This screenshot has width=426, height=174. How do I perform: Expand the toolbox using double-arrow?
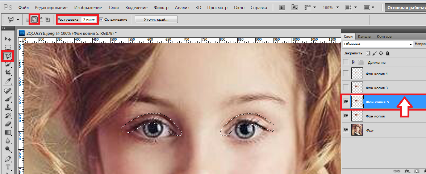pyautogui.click(x=4, y=28)
